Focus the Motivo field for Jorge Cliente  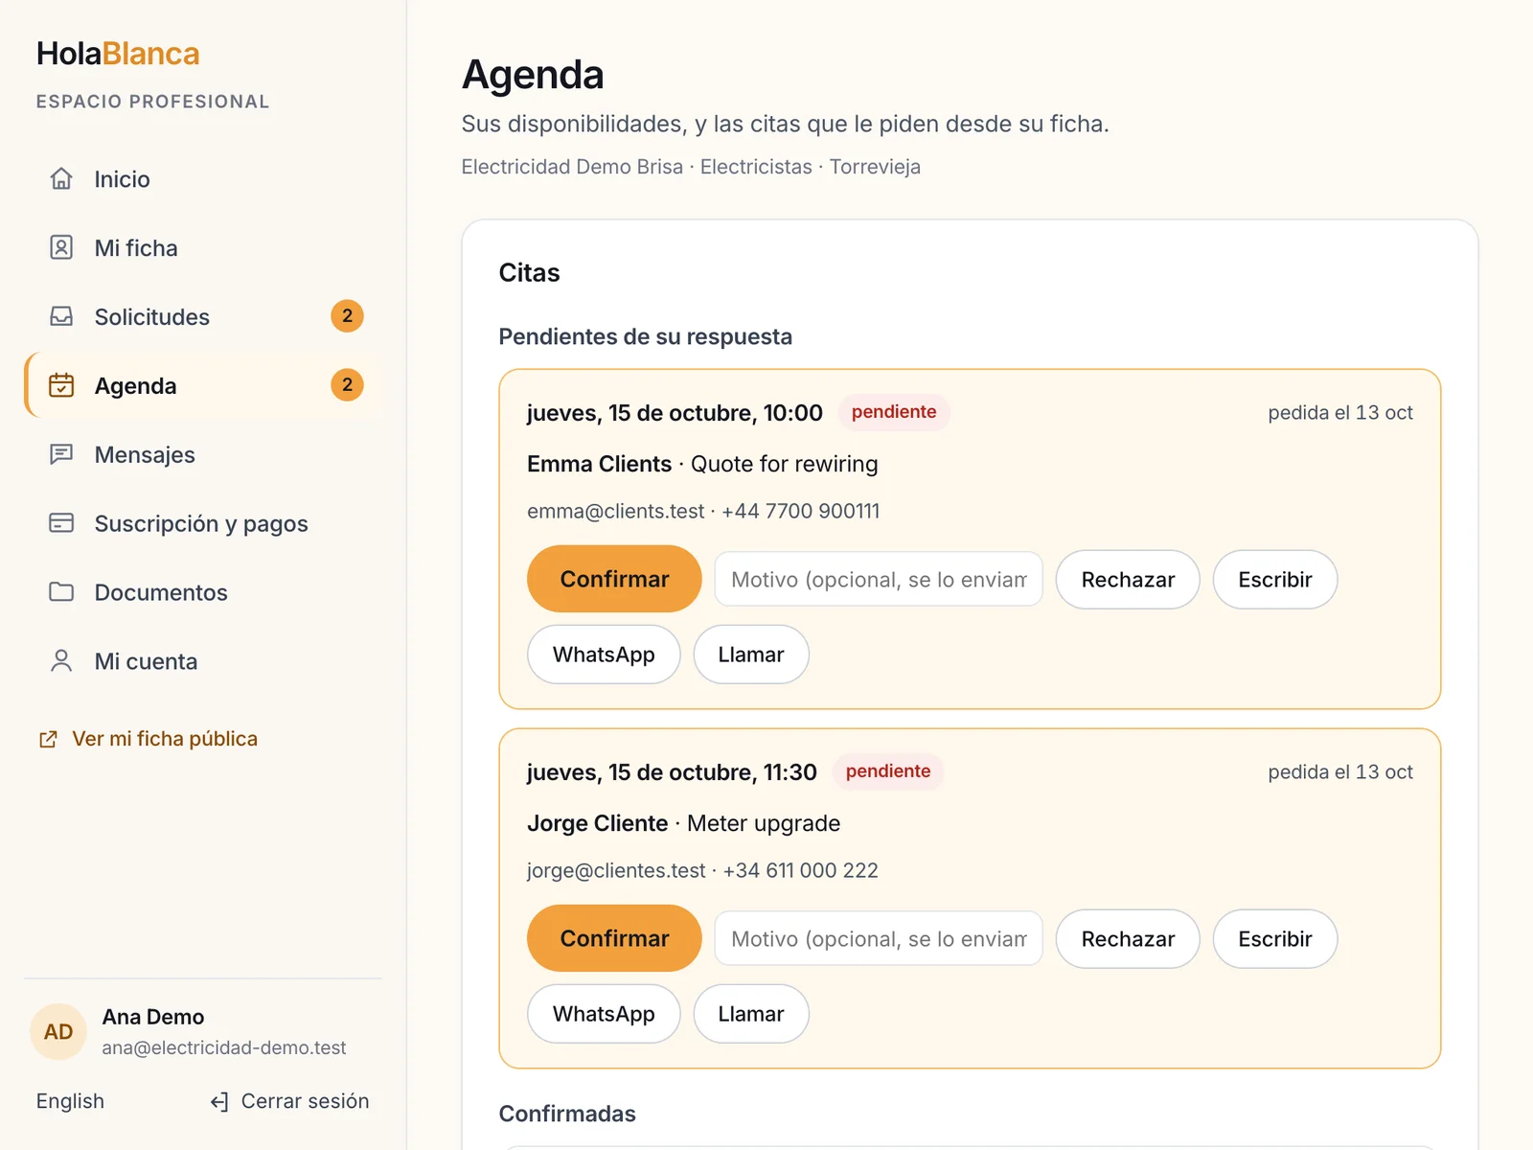[x=879, y=938]
